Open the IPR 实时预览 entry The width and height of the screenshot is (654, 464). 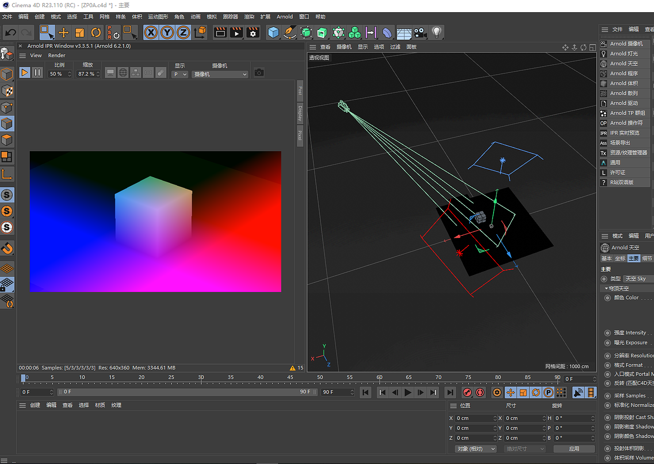point(624,133)
